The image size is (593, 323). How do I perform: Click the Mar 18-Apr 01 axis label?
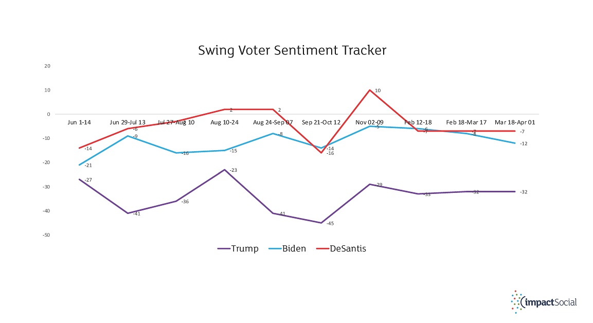[x=514, y=122]
